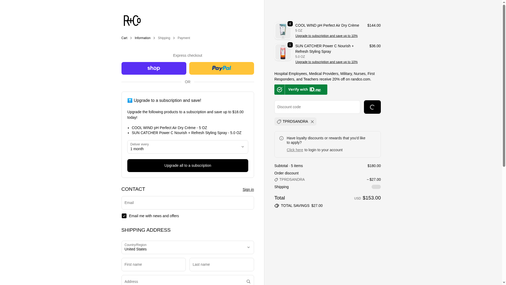Click the address search magnifier icon

point(248,282)
